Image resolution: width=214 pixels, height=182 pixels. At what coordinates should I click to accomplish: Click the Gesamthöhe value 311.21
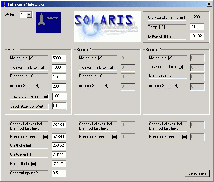[59, 164]
